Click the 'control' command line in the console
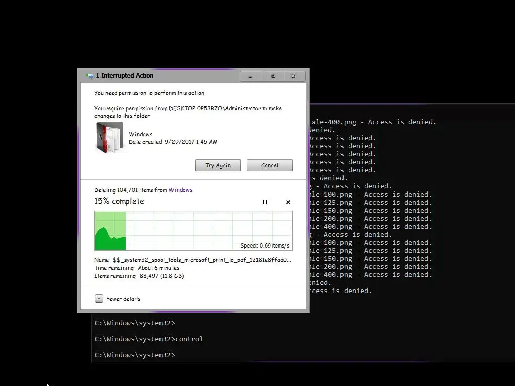515x386 pixels. 148,339
